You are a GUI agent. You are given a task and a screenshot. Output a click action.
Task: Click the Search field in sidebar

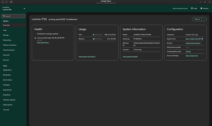[13, 16]
